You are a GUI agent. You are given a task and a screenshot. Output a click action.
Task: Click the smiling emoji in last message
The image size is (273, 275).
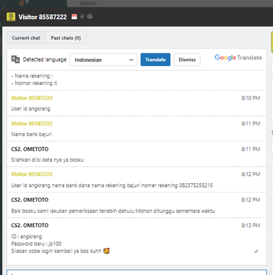pyautogui.click(x=107, y=251)
